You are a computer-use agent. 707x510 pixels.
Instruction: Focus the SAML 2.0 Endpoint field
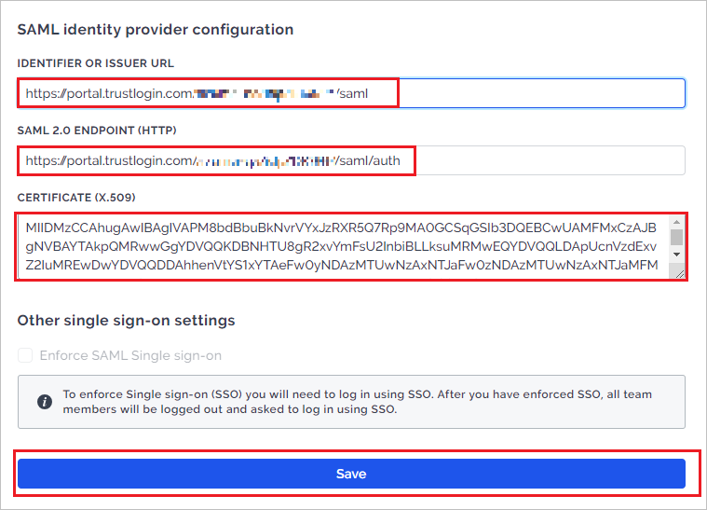tap(351, 160)
